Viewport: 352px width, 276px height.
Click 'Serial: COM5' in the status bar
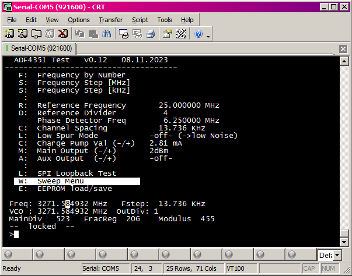(100, 268)
